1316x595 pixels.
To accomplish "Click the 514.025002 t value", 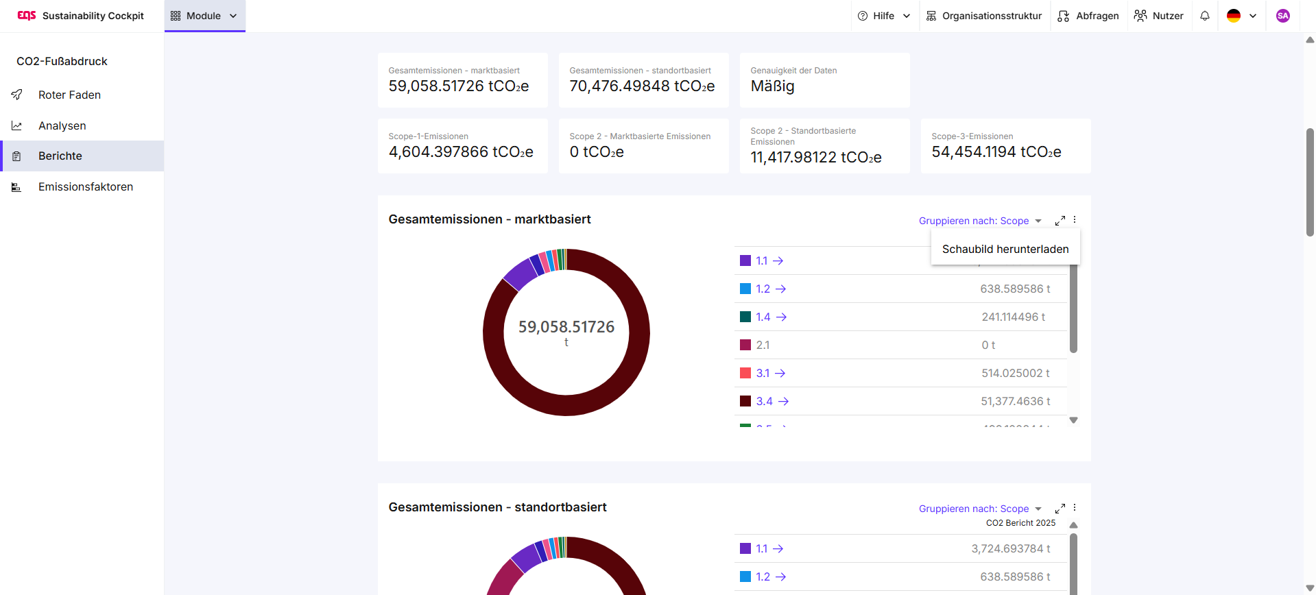I will tap(1016, 374).
